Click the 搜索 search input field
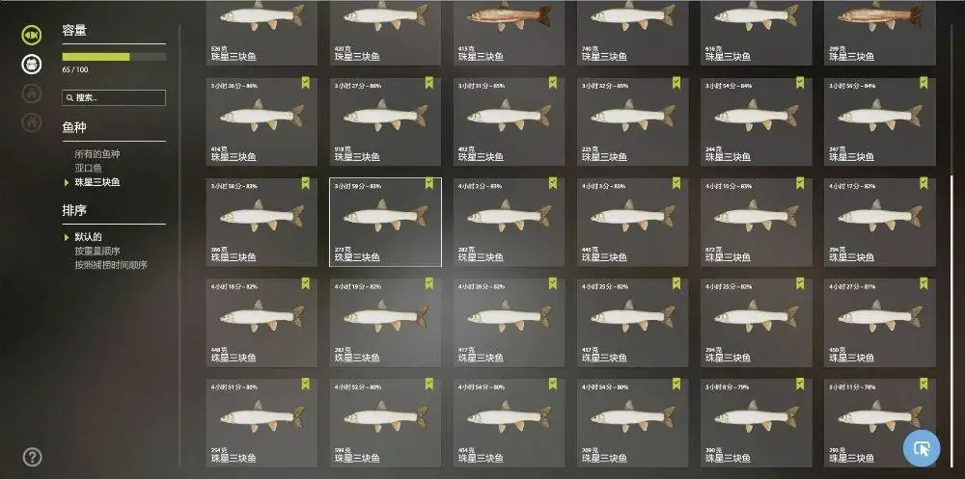Image resolution: width=965 pixels, height=479 pixels. (x=114, y=97)
